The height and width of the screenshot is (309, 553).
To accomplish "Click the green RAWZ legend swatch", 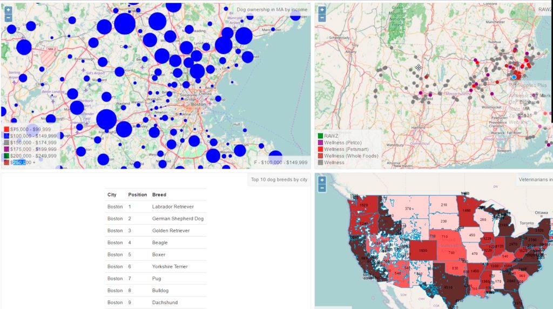I will pos(320,136).
